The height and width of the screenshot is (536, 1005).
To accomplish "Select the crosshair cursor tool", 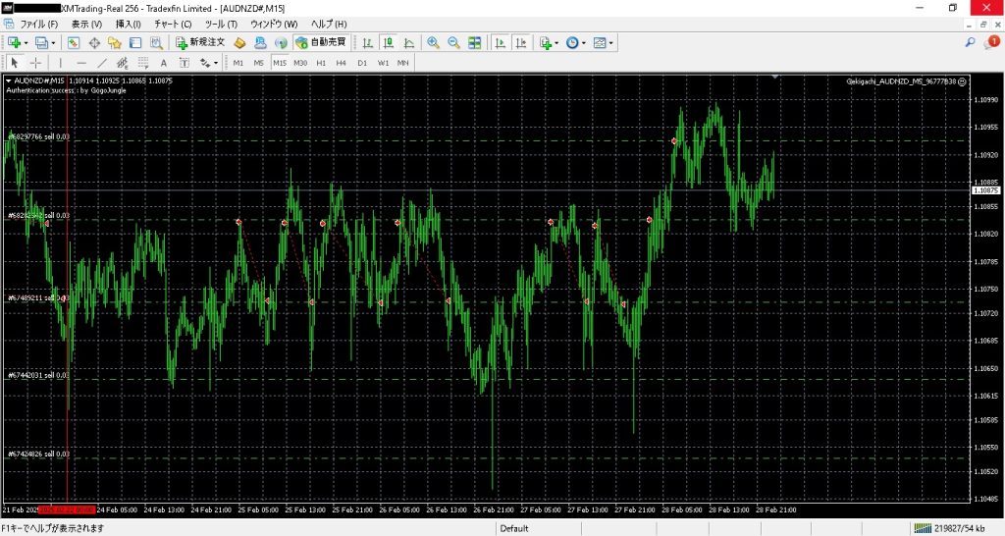I will 35,63.
